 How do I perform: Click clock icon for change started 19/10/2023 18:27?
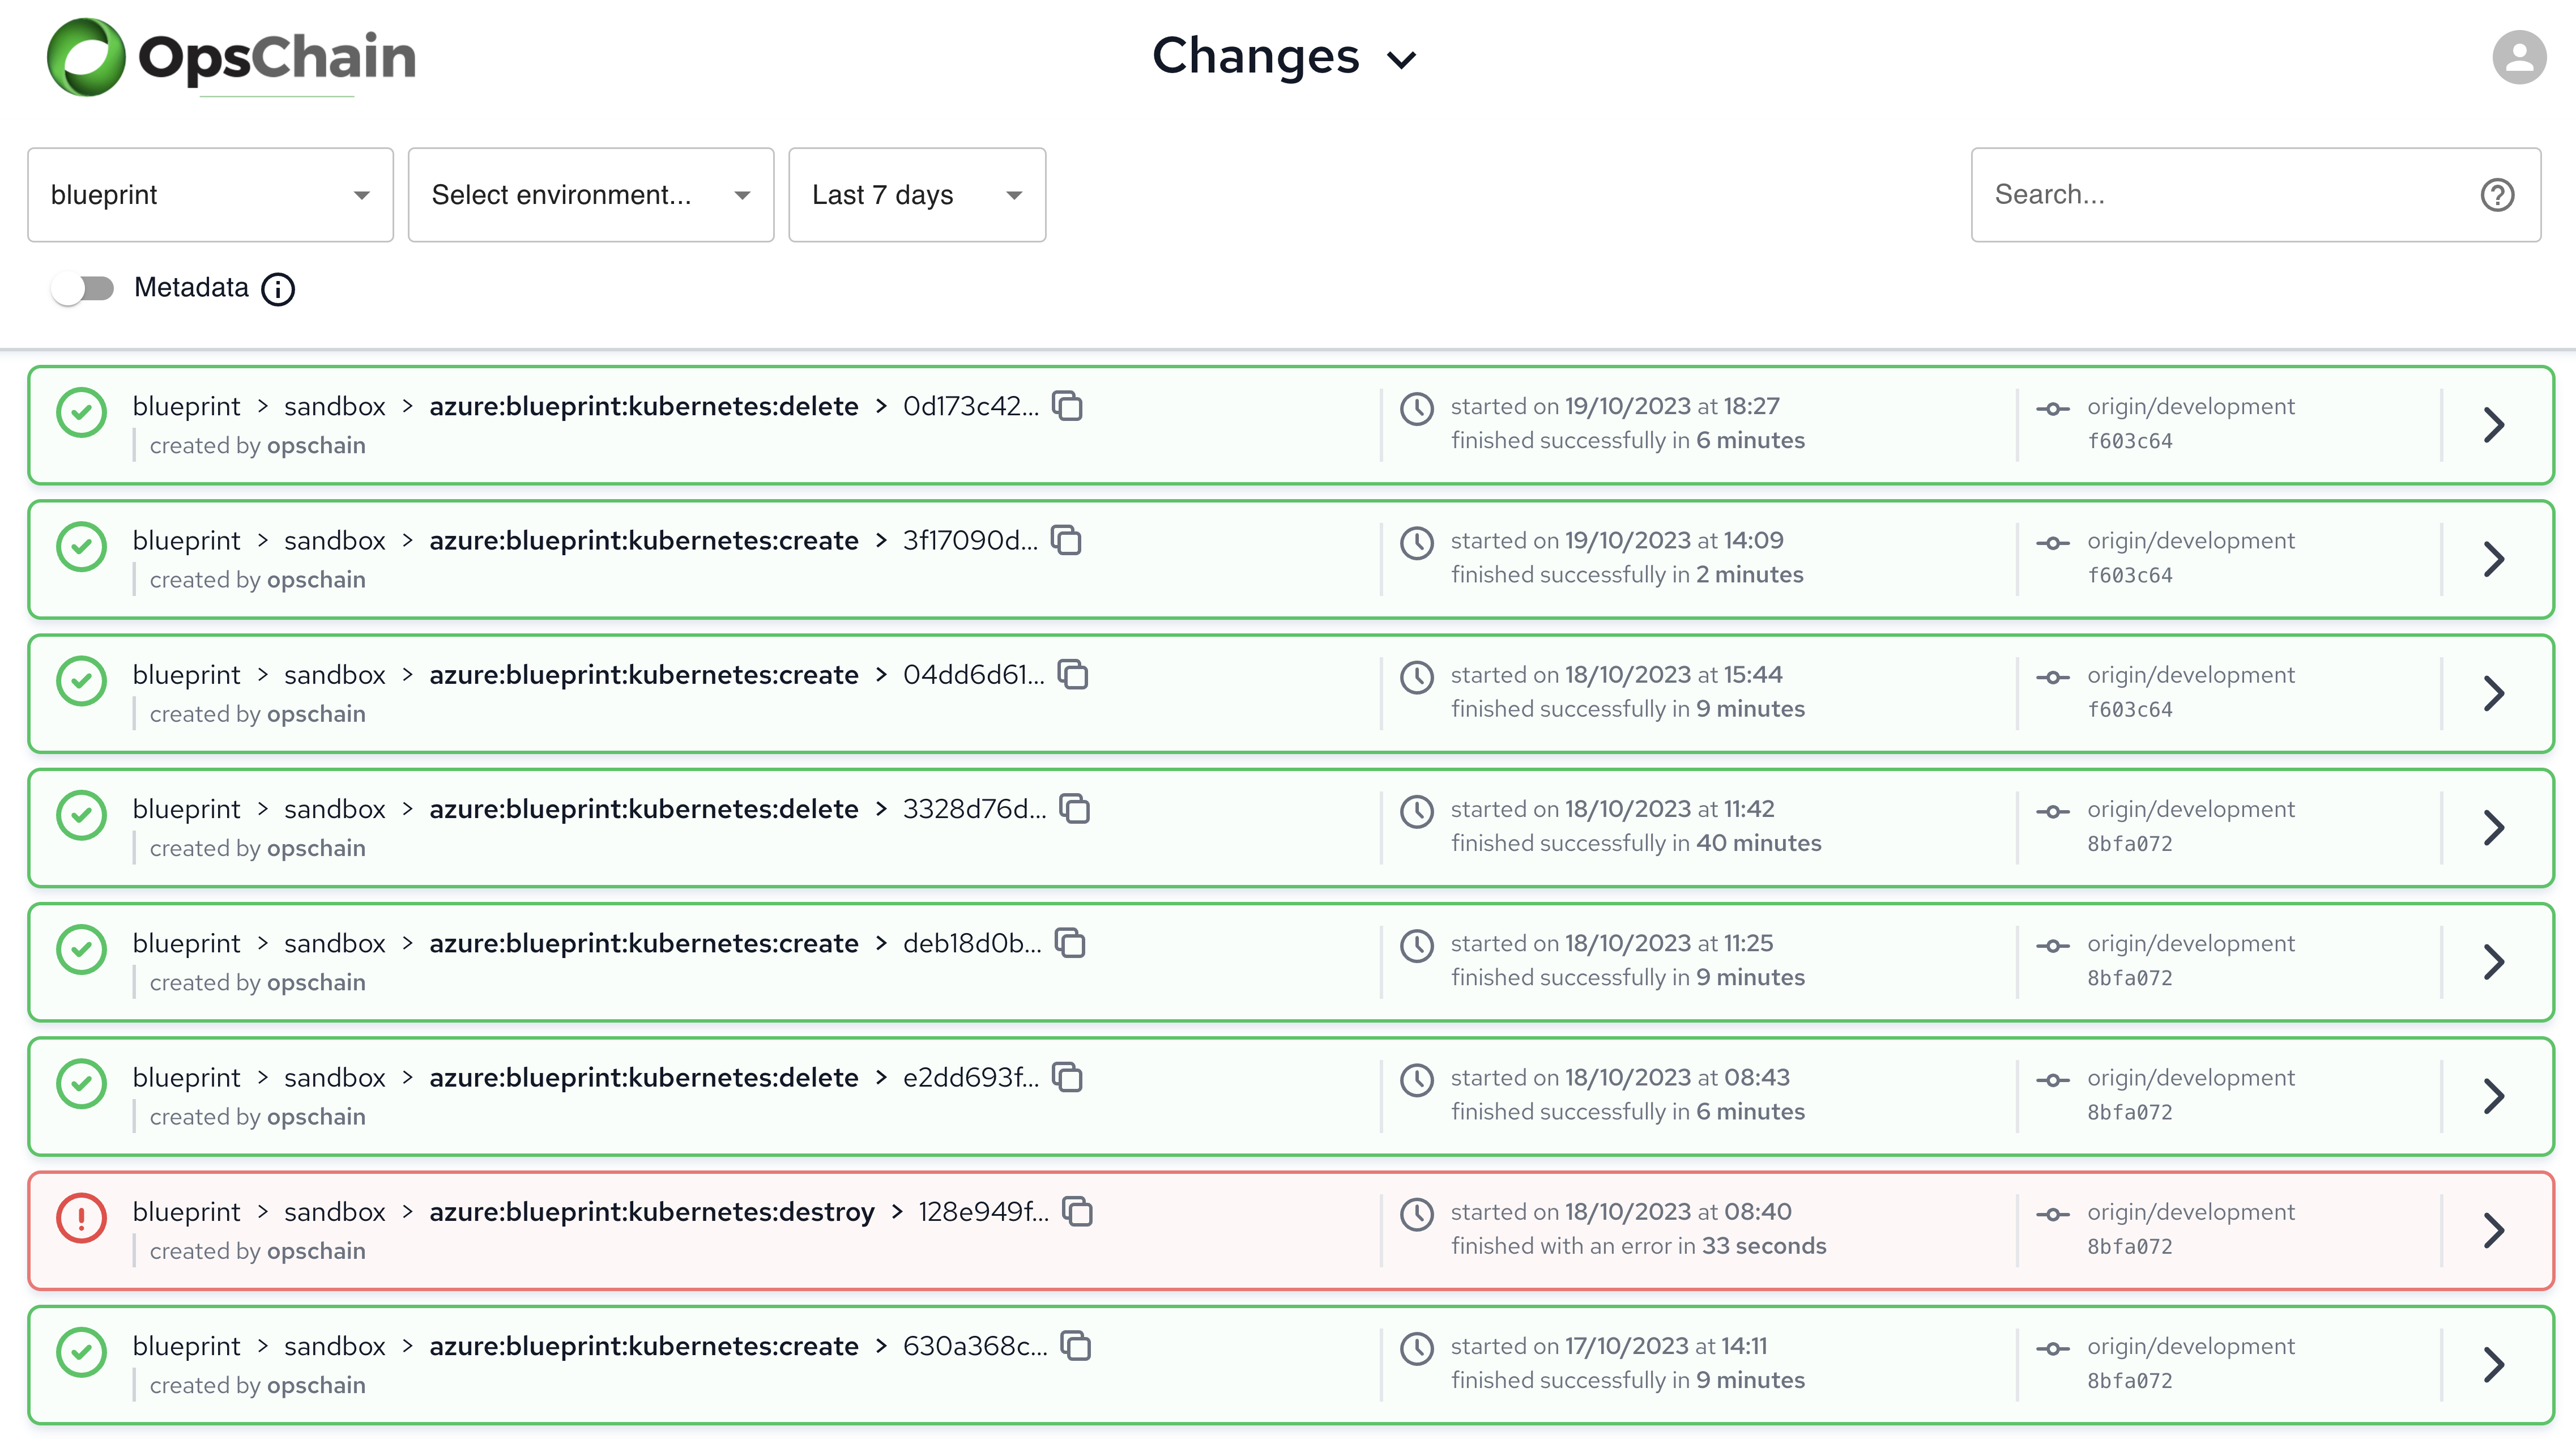click(x=1417, y=409)
